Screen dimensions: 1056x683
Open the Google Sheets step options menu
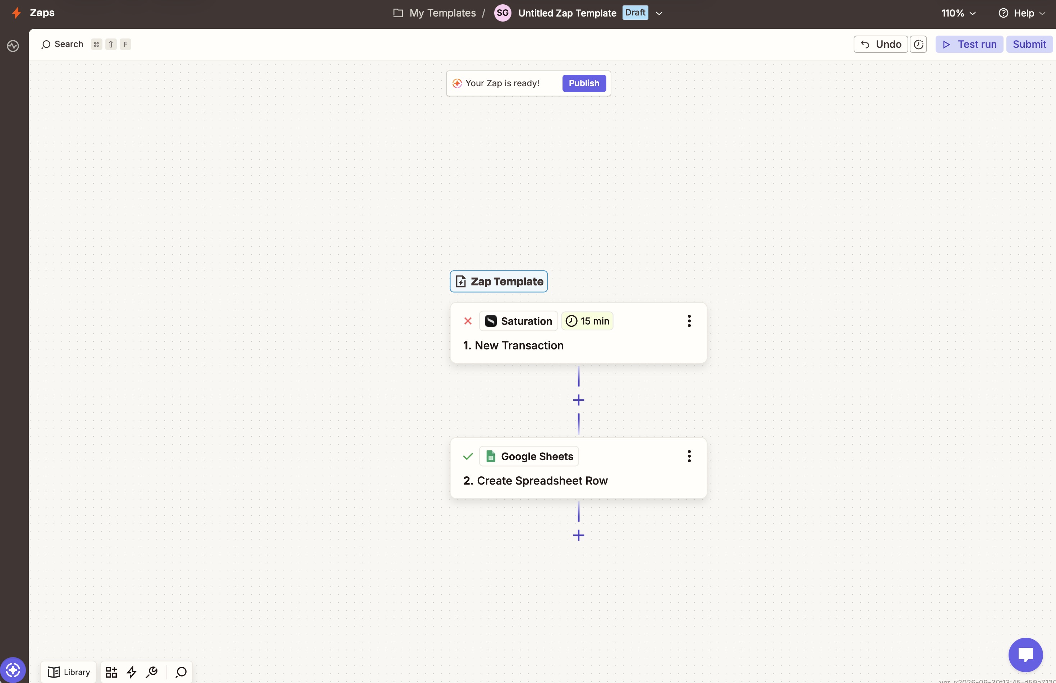coord(689,457)
